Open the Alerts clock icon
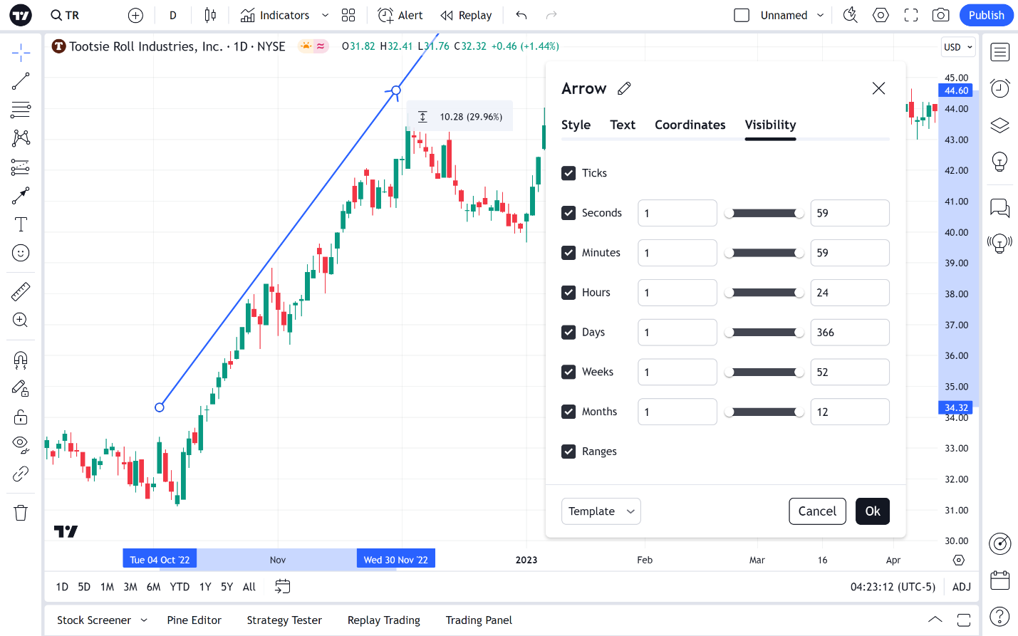Image resolution: width=1018 pixels, height=636 pixels. click(x=1000, y=88)
